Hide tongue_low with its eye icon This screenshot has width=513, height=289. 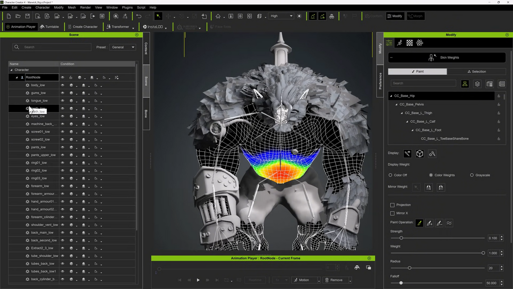click(62, 100)
